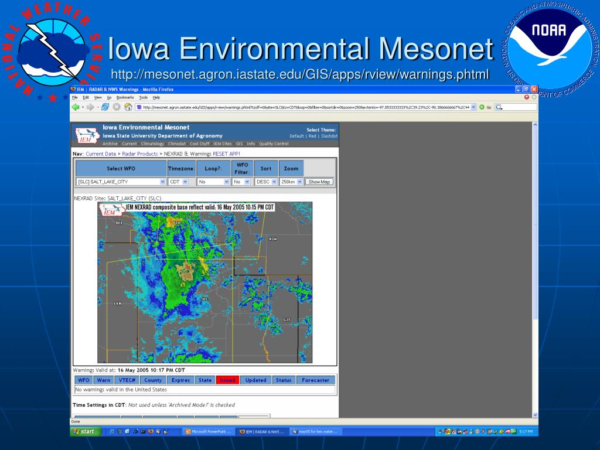
Task: Sort warnings by the Warn column header
Action: [104, 380]
